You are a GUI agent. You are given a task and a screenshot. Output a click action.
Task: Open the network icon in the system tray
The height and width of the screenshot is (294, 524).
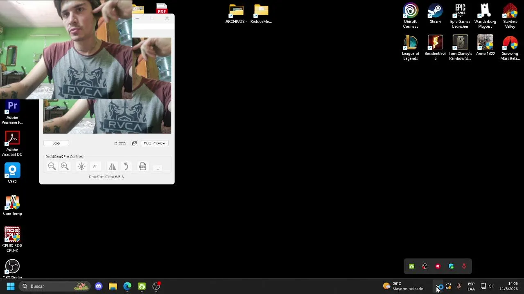[x=483, y=286]
